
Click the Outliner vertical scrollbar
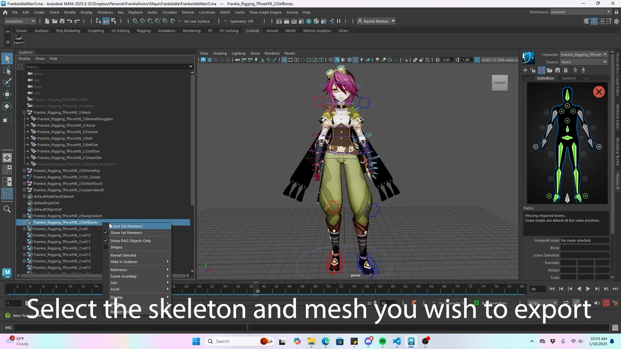pos(192,140)
